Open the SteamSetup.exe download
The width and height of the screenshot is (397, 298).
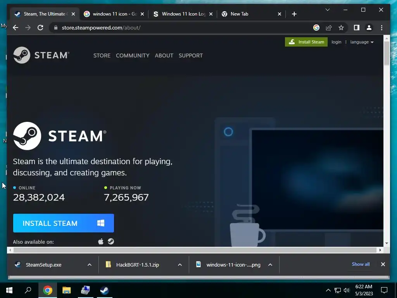(x=43, y=265)
